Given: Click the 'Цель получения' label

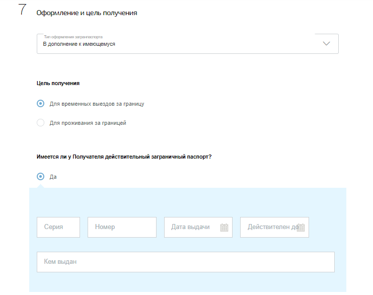Looking at the screenshot, I should pos(58,83).
